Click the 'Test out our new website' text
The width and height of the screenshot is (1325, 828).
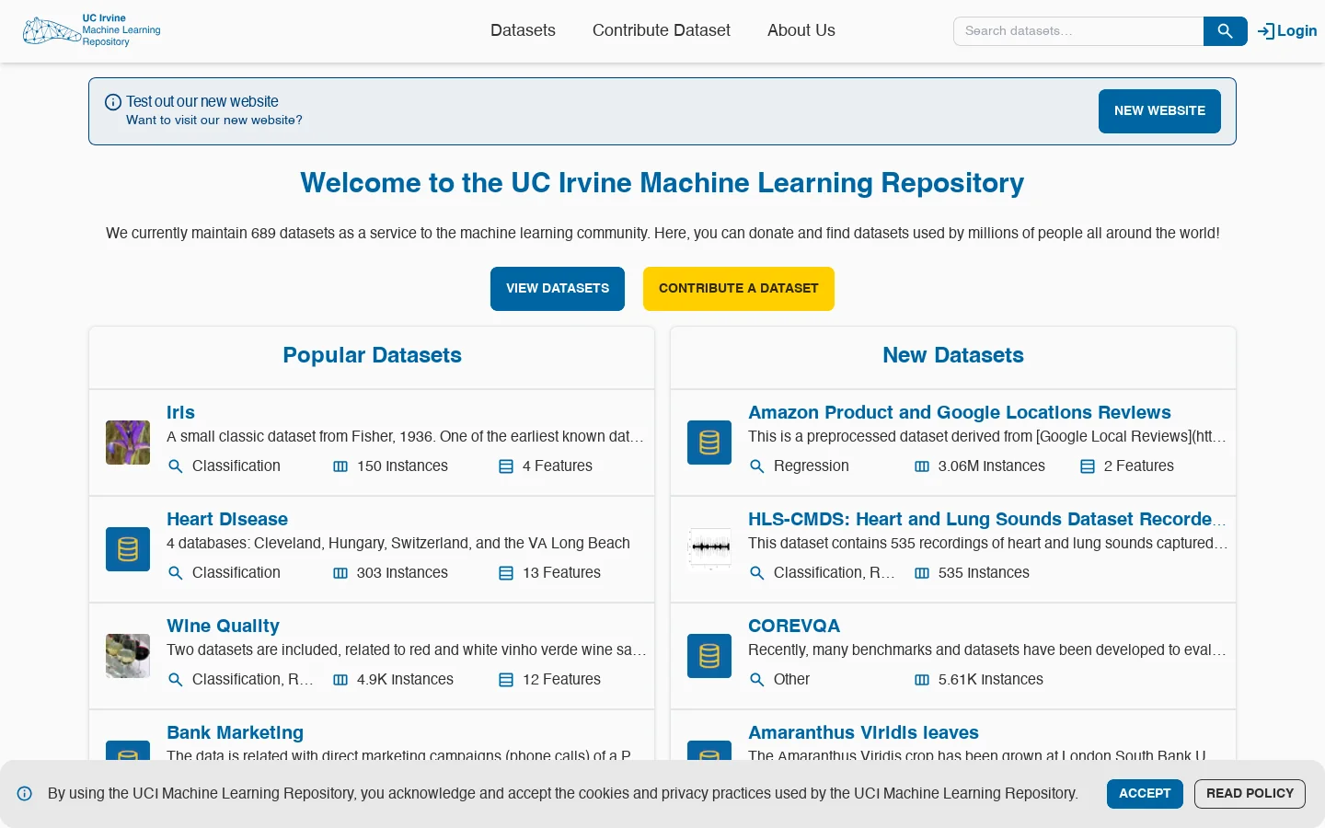202,102
